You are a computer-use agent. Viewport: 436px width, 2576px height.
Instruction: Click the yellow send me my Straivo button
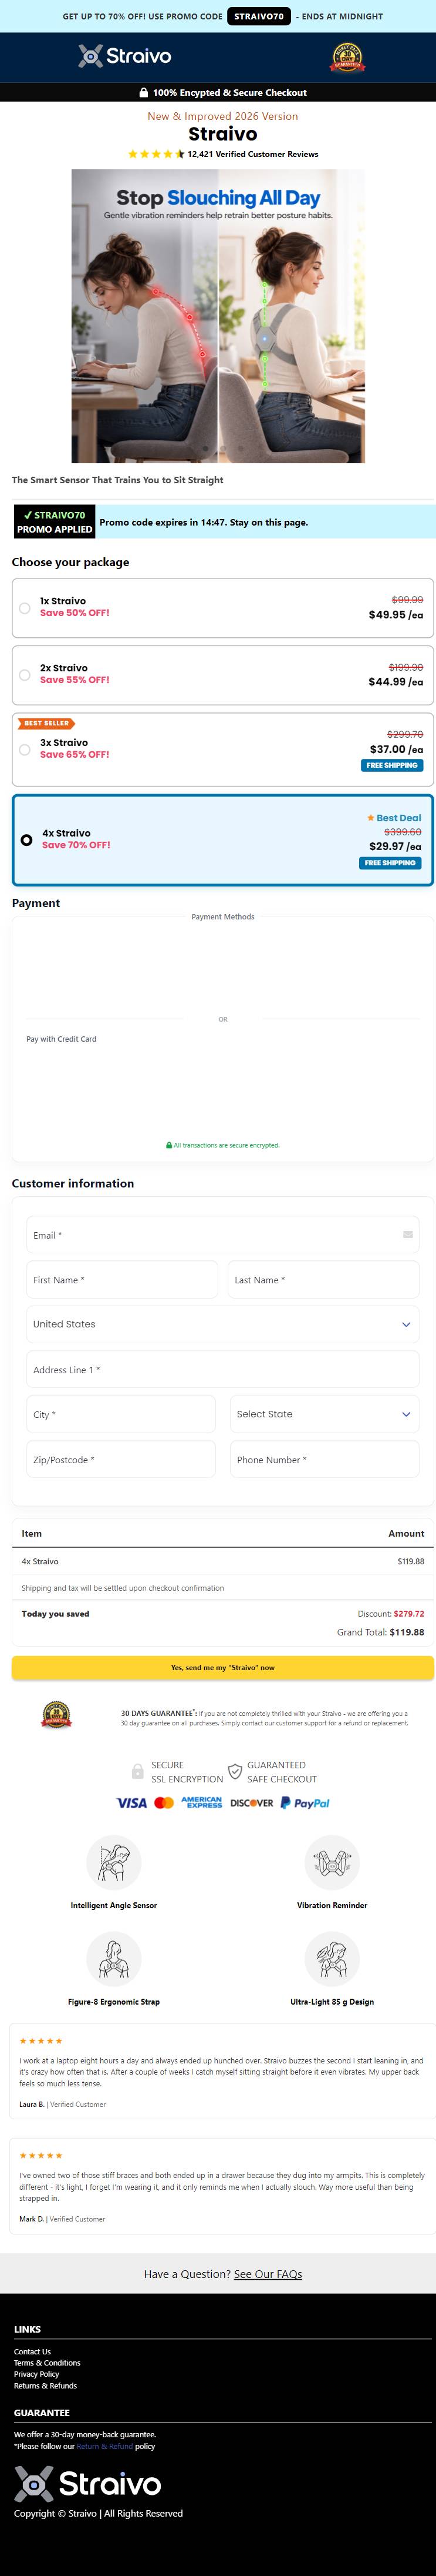pos(222,1667)
